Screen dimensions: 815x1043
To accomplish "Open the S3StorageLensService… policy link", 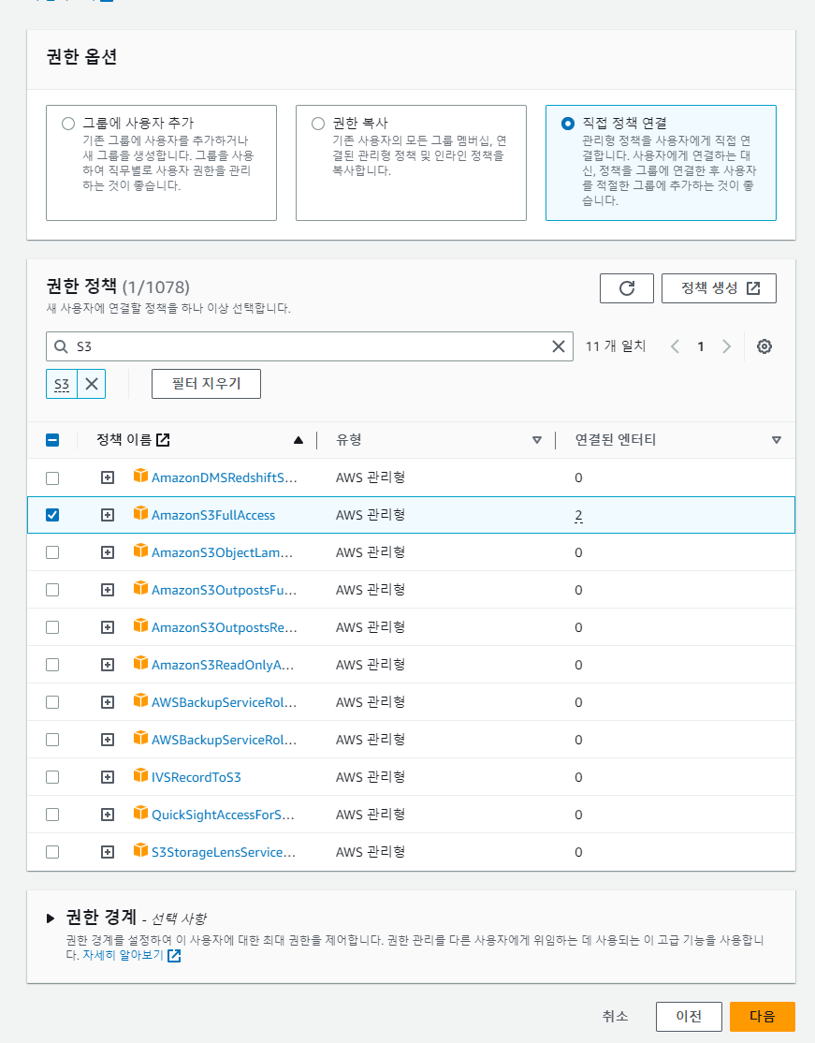I will 224,852.
